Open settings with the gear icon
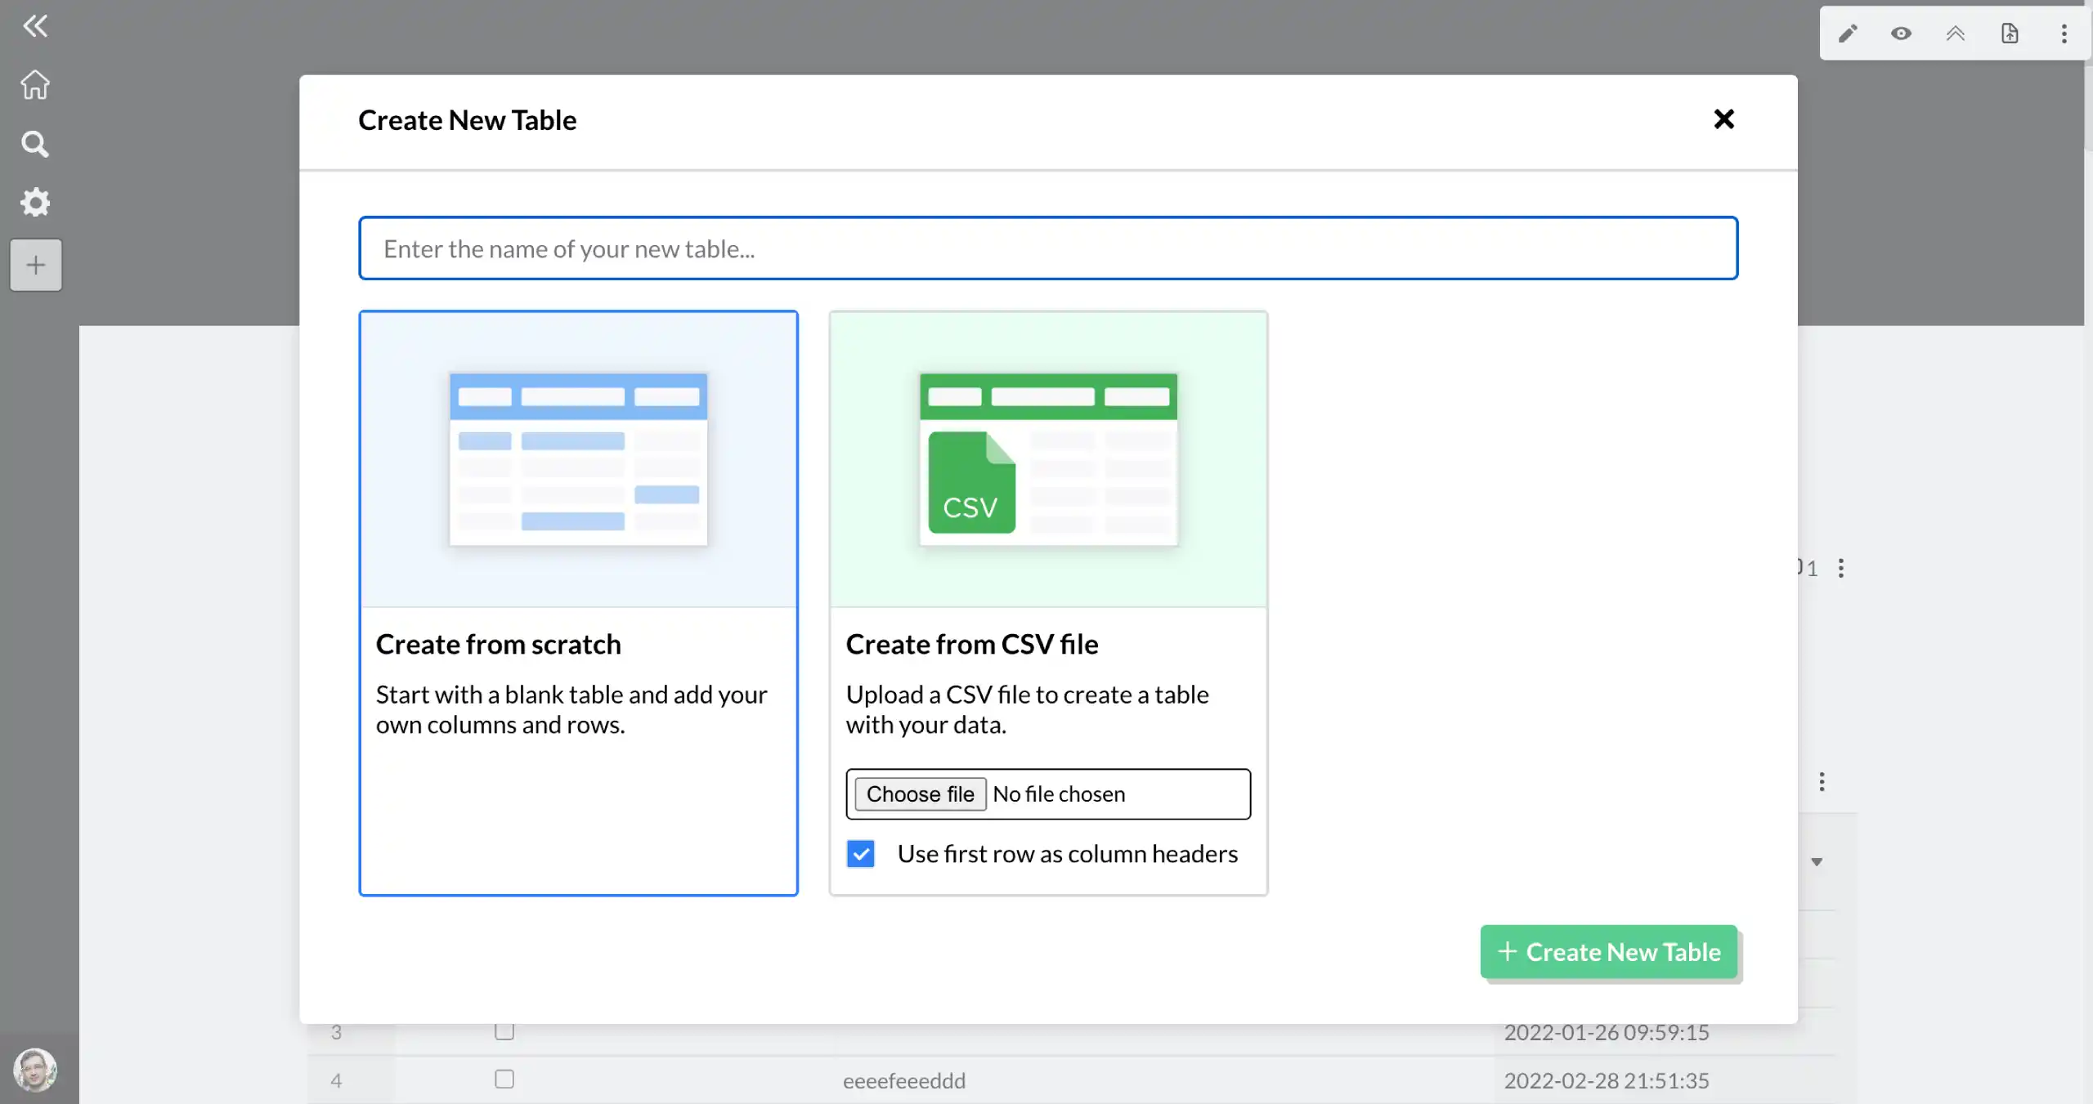The image size is (2093, 1104). tap(35, 203)
